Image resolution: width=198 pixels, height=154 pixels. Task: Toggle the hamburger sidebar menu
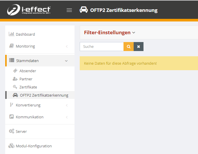[x=69, y=10]
